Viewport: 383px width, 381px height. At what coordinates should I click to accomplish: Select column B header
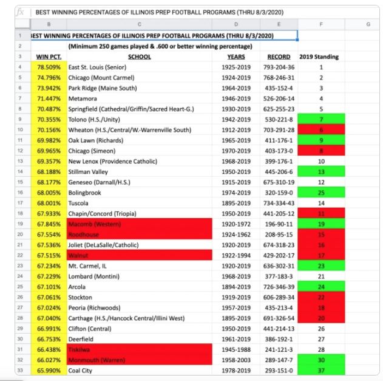49,24
